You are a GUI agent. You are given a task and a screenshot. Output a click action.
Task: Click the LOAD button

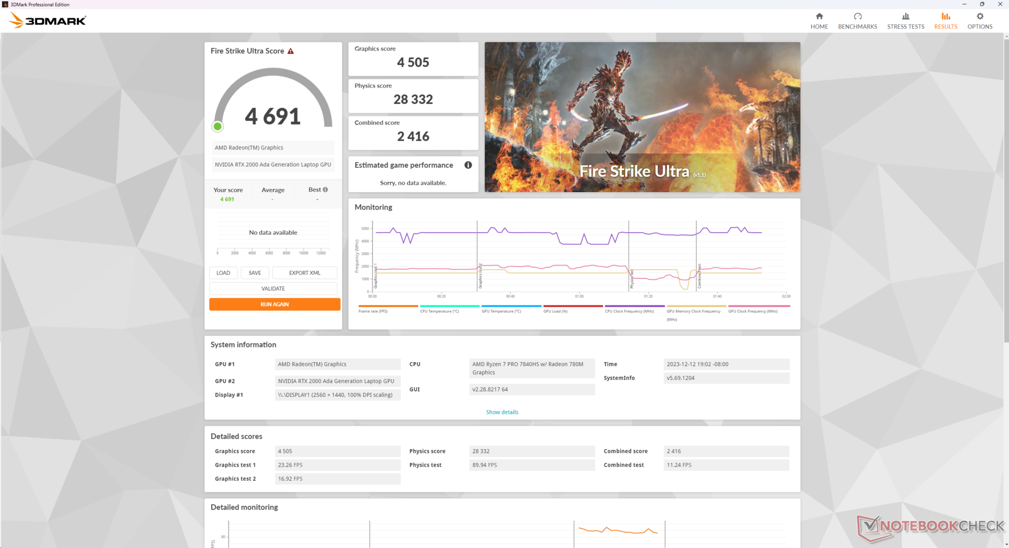(x=223, y=273)
